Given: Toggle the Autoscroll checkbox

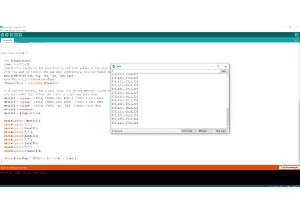Looking at the screenshot, I should point(114,131).
